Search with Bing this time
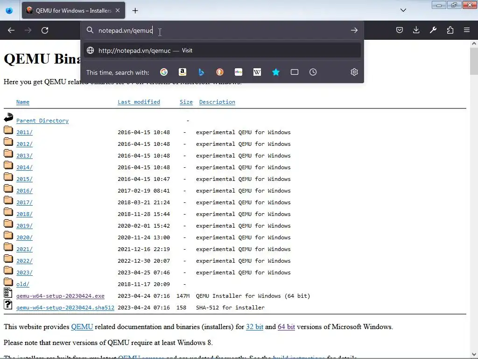Viewport: 478px width, 359px height. (x=201, y=72)
